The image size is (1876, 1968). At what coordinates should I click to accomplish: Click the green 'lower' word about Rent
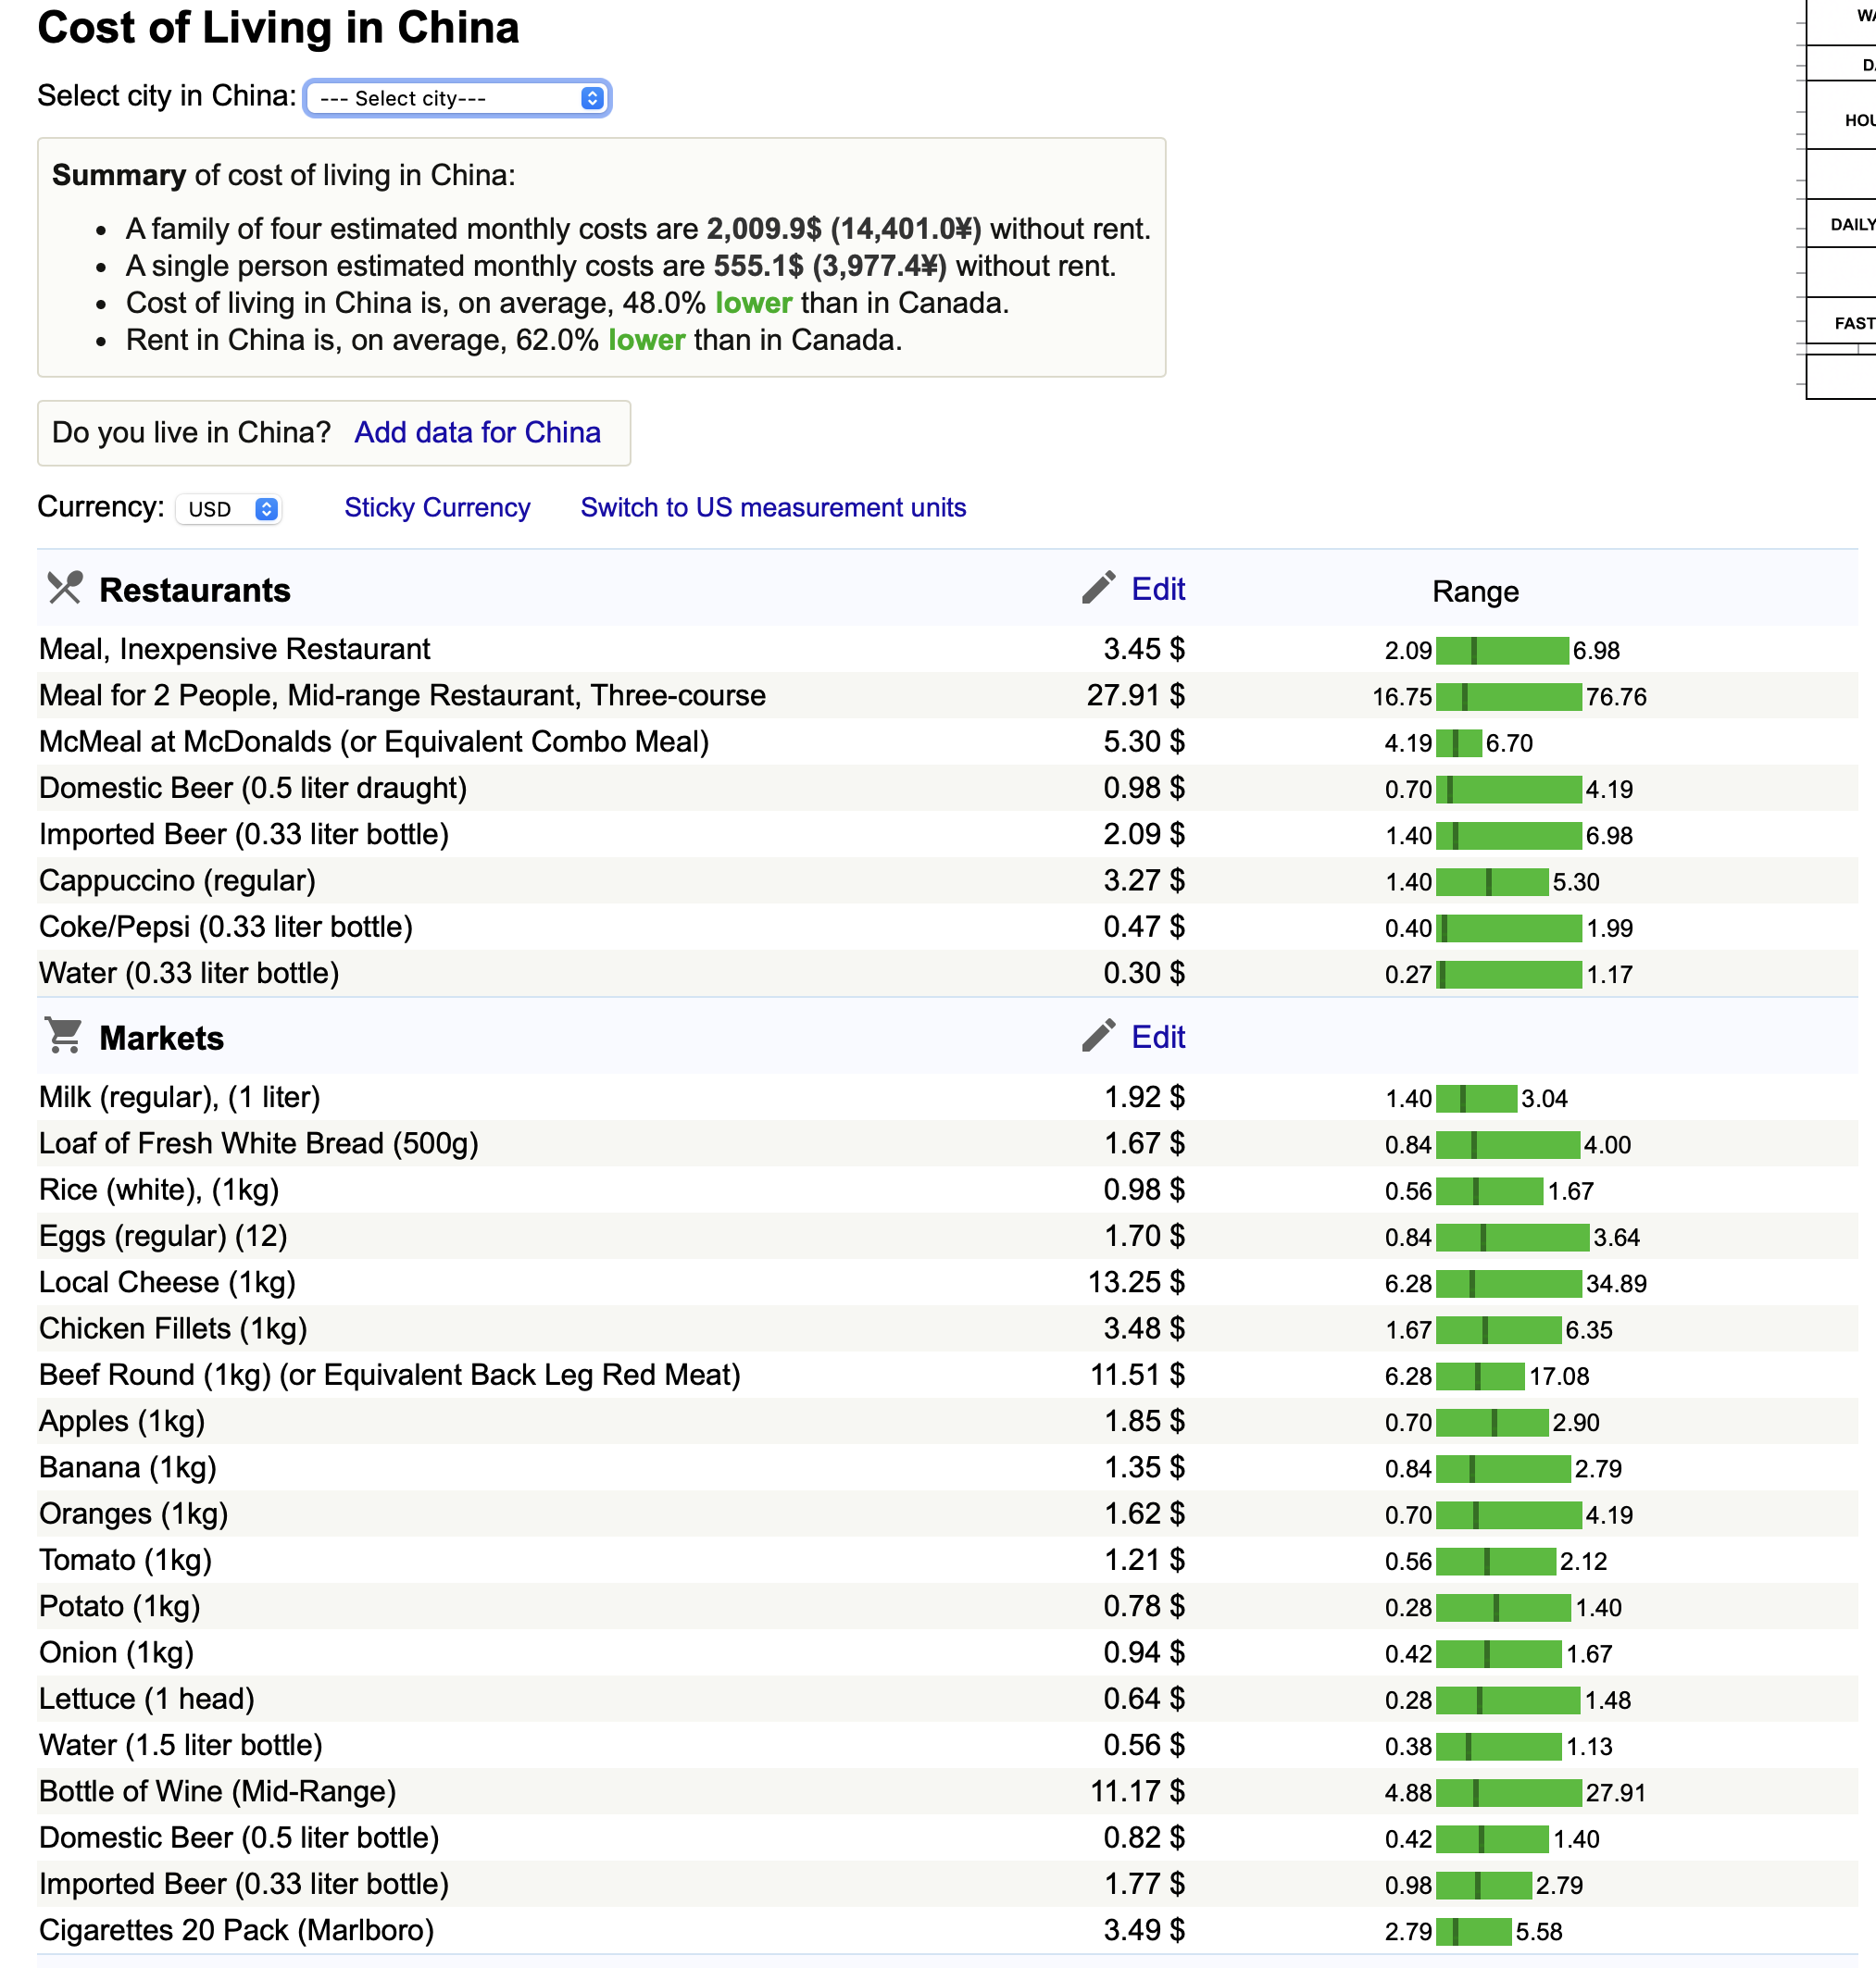(646, 340)
